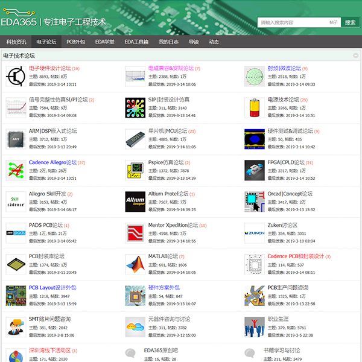
Task: Open the PCB Layout设计外包 link
Action: pos(52,288)
